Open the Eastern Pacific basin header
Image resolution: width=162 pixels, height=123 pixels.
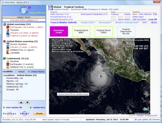click(24, 17)
